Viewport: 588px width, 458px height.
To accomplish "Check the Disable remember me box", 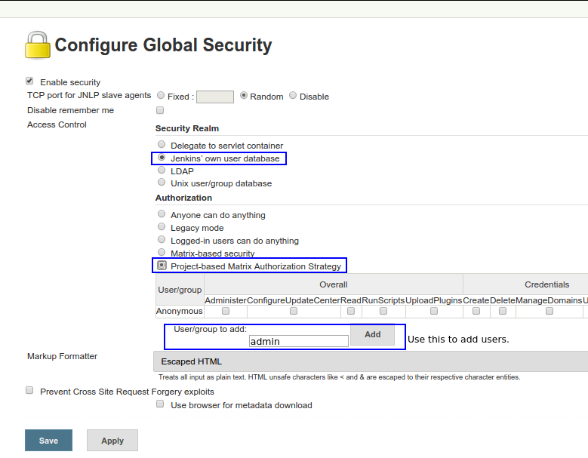I will click(x=160, y=110).
